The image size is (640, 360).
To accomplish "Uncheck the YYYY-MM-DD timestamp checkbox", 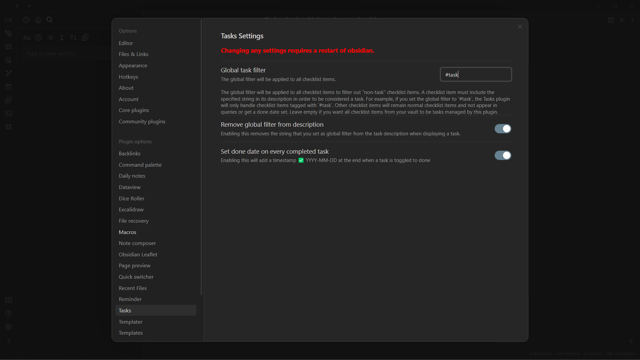I will (x=301, y=160).
